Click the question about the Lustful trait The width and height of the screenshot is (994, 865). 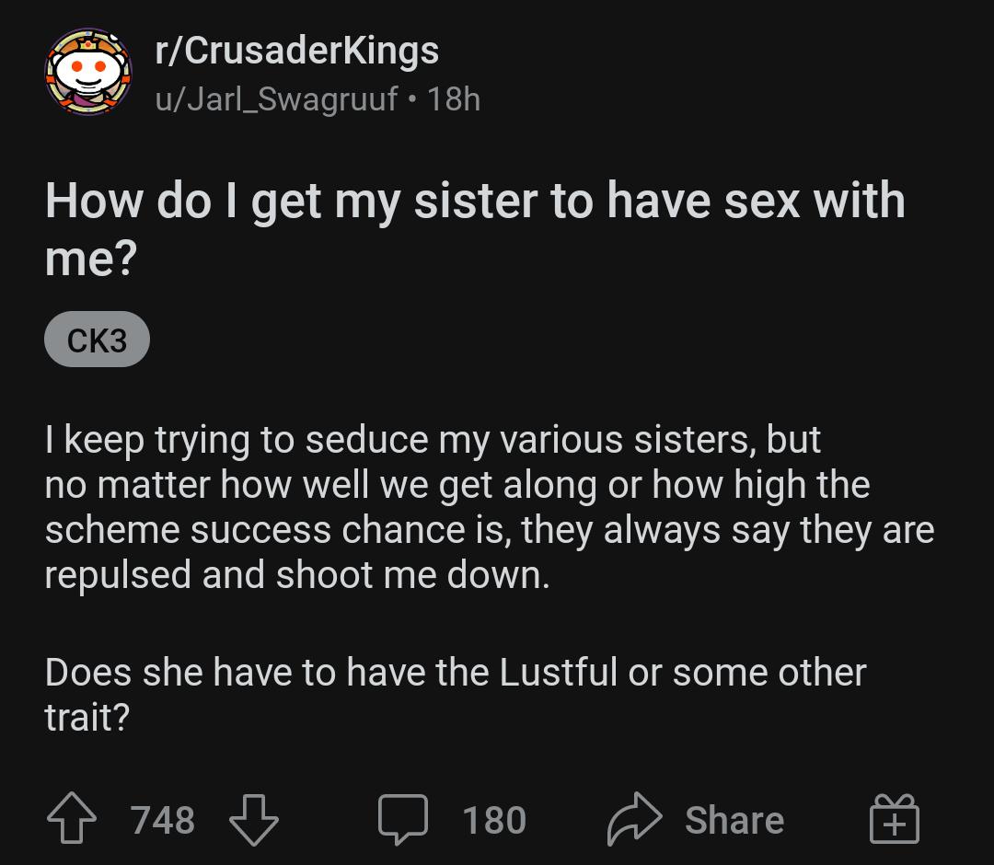pos(454,696)
